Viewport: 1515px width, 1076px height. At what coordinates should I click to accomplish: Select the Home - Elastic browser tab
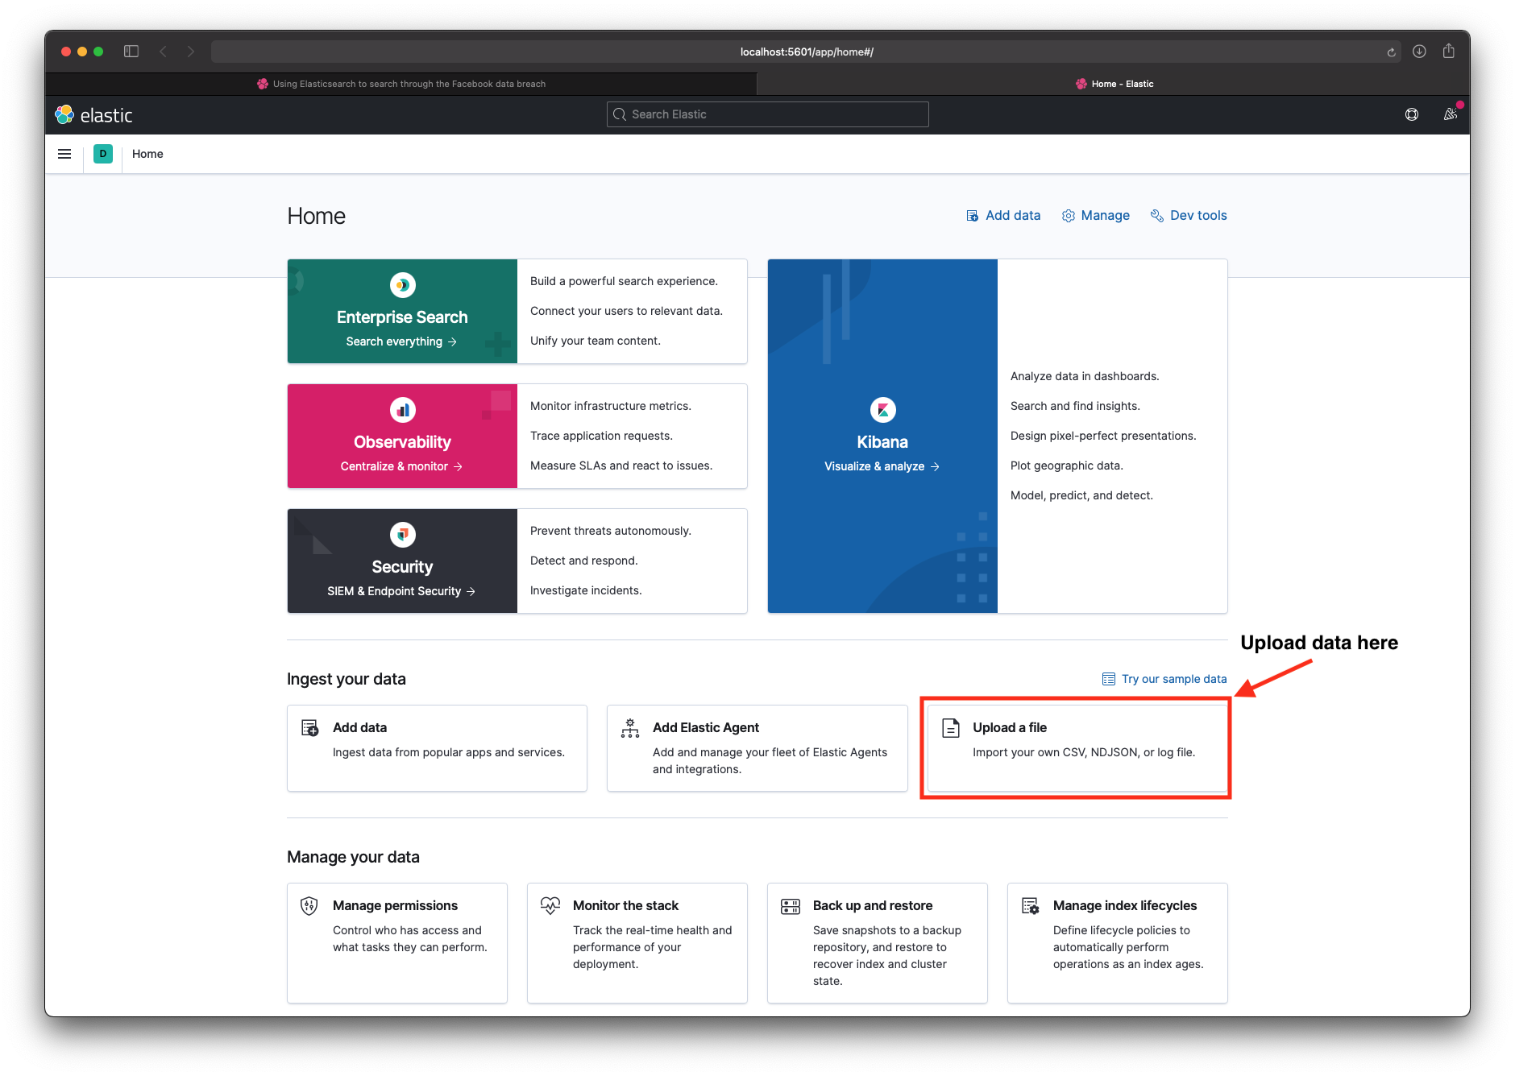click(1114, 84)
